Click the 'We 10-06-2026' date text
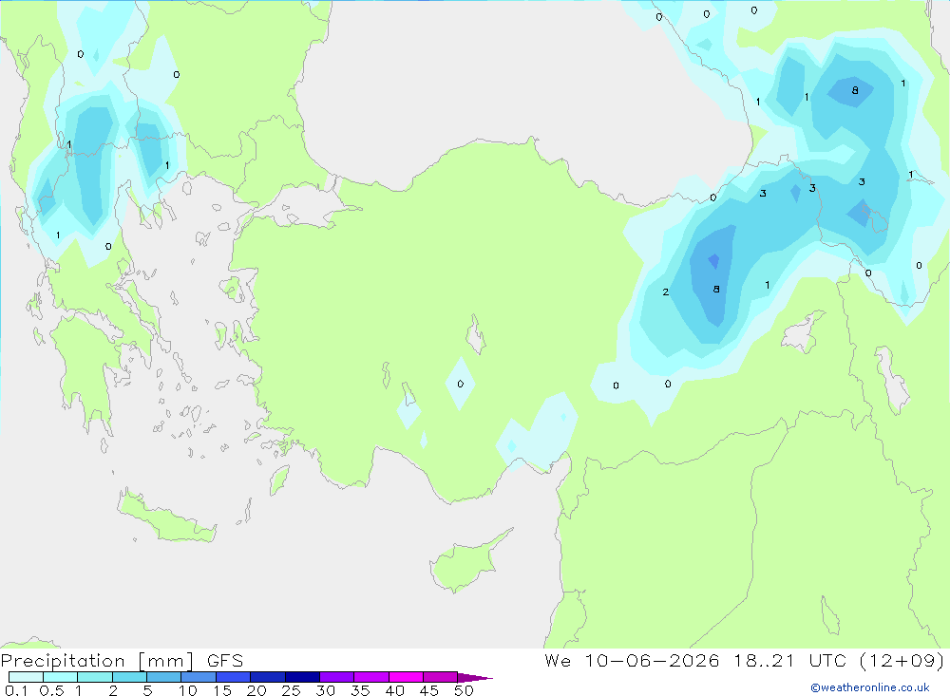This screenshot has height=696, width=950. tap(632, 660)
